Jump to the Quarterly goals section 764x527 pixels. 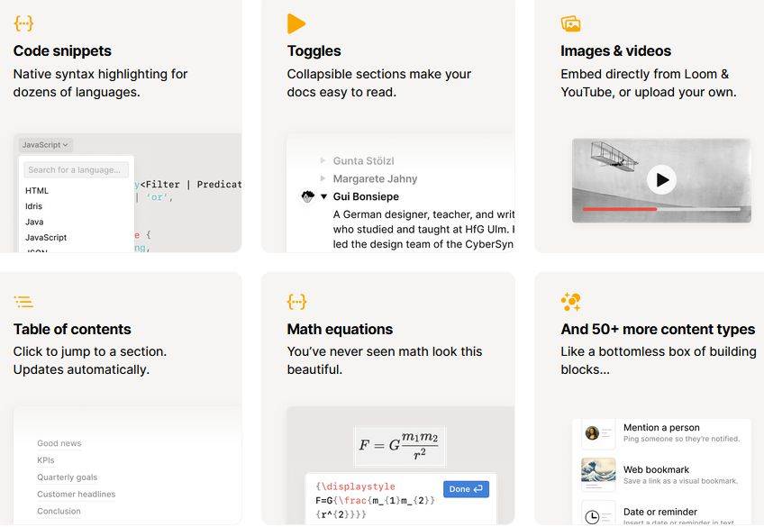click(67, 477)
